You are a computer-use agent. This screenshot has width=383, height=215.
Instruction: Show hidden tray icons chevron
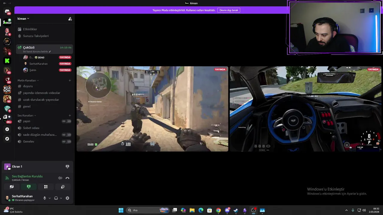pyautogui.click(x=346, y=210)
